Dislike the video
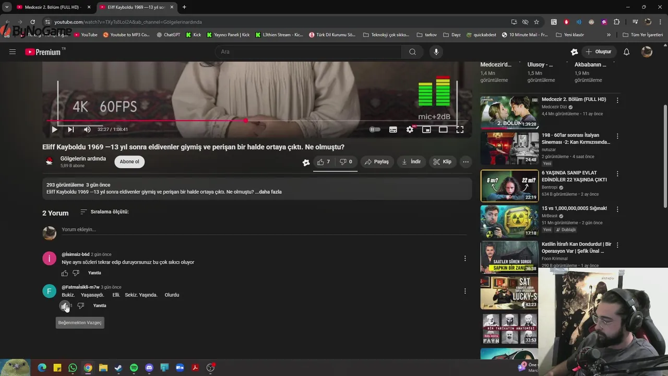This screenshot has height=376, width=668. 346,162
